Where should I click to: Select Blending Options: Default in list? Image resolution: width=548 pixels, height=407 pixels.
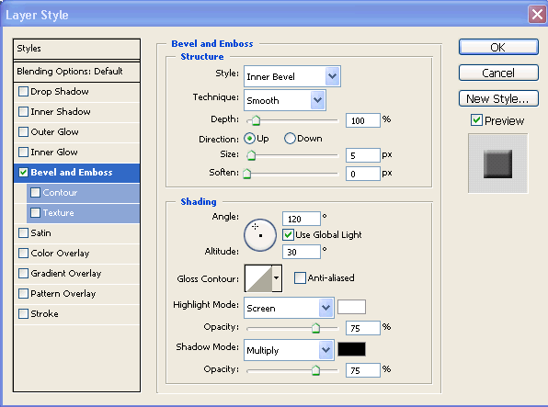(x=76, y=72)
